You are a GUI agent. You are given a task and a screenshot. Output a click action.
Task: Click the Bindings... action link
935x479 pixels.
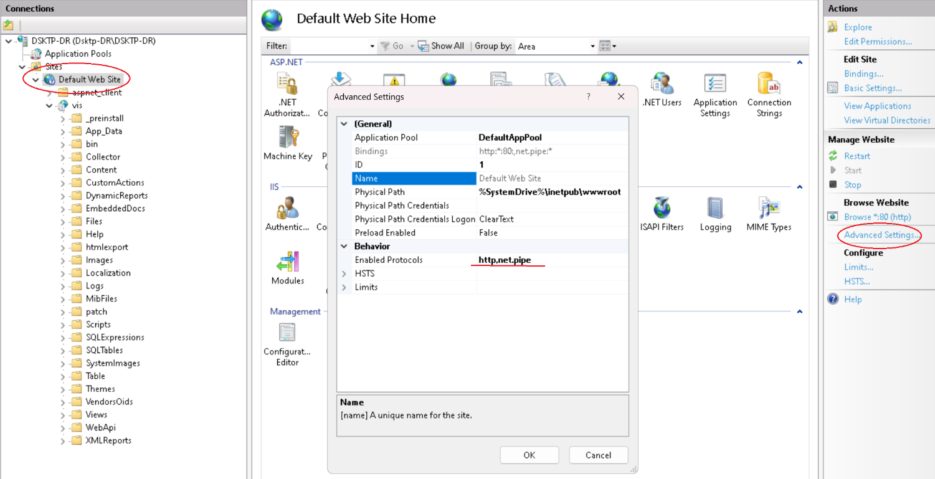coord(863,74)
